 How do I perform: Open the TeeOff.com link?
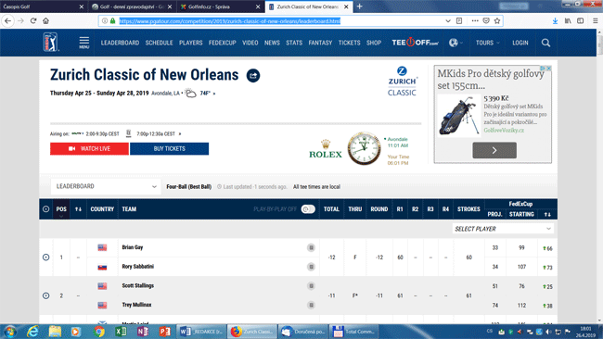click(415, 43)
